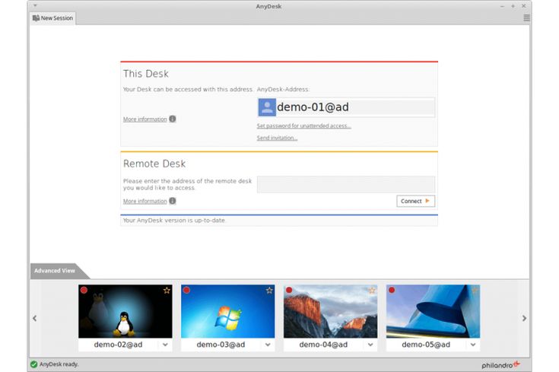This screenshot has height=372, width=559.
Task: Click the green AnyDesk ready check icon
Action: [34, 364]
